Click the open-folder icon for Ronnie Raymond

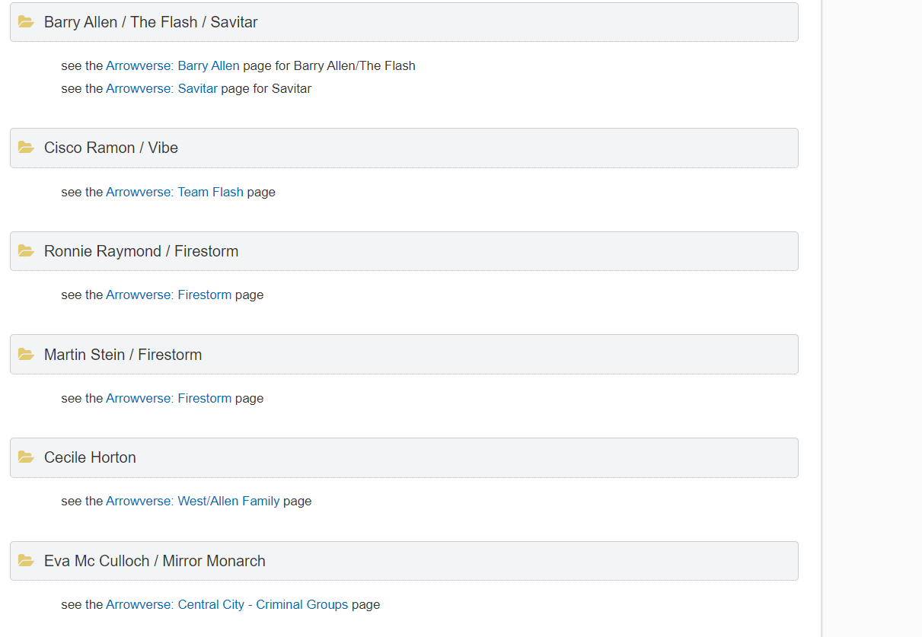pos(27,251)
